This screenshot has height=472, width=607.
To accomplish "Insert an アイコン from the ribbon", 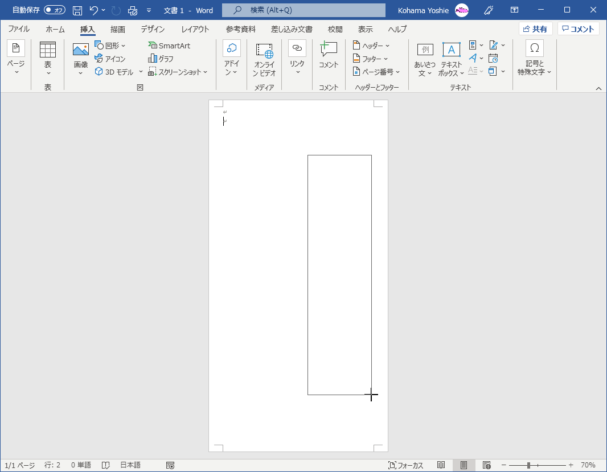I will click(110, 59).
